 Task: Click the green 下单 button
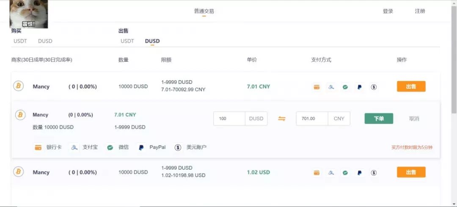379,119
